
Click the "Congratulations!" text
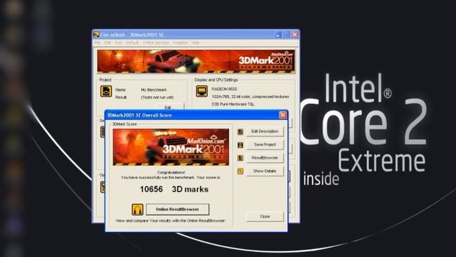pyautogui.click(x=171, y=173)
